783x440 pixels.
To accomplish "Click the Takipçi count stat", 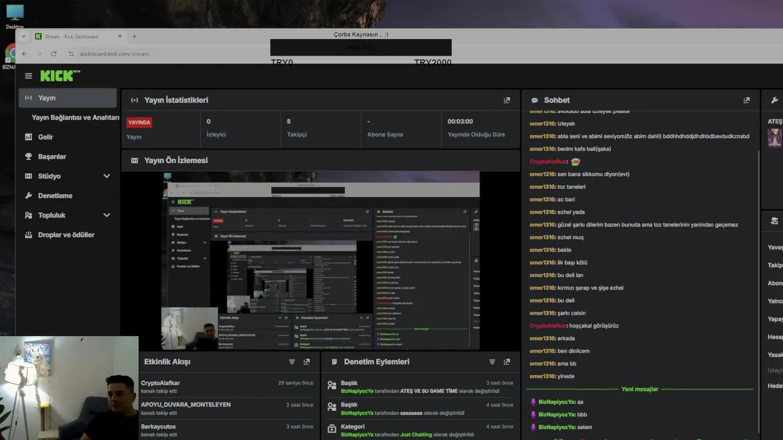I will click(x=321, y=128).
